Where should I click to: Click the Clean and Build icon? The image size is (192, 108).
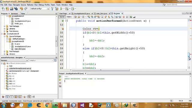point(57,9)
